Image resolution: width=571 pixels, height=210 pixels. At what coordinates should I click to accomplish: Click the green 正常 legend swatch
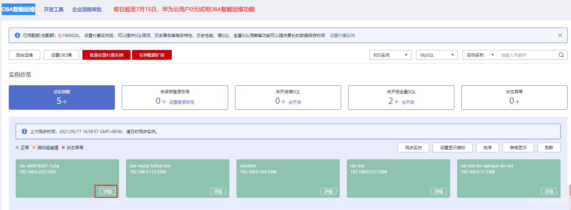pyautogui.click(x=17, y=147)
